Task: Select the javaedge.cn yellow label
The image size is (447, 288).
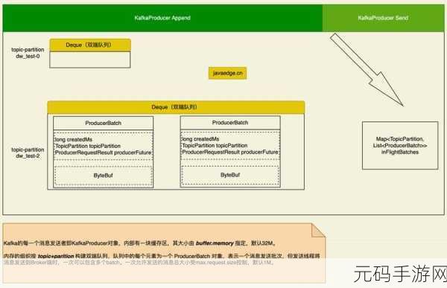Action: [227, 73]
